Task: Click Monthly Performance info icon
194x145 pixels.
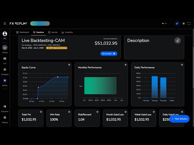Action: (125, 65)
